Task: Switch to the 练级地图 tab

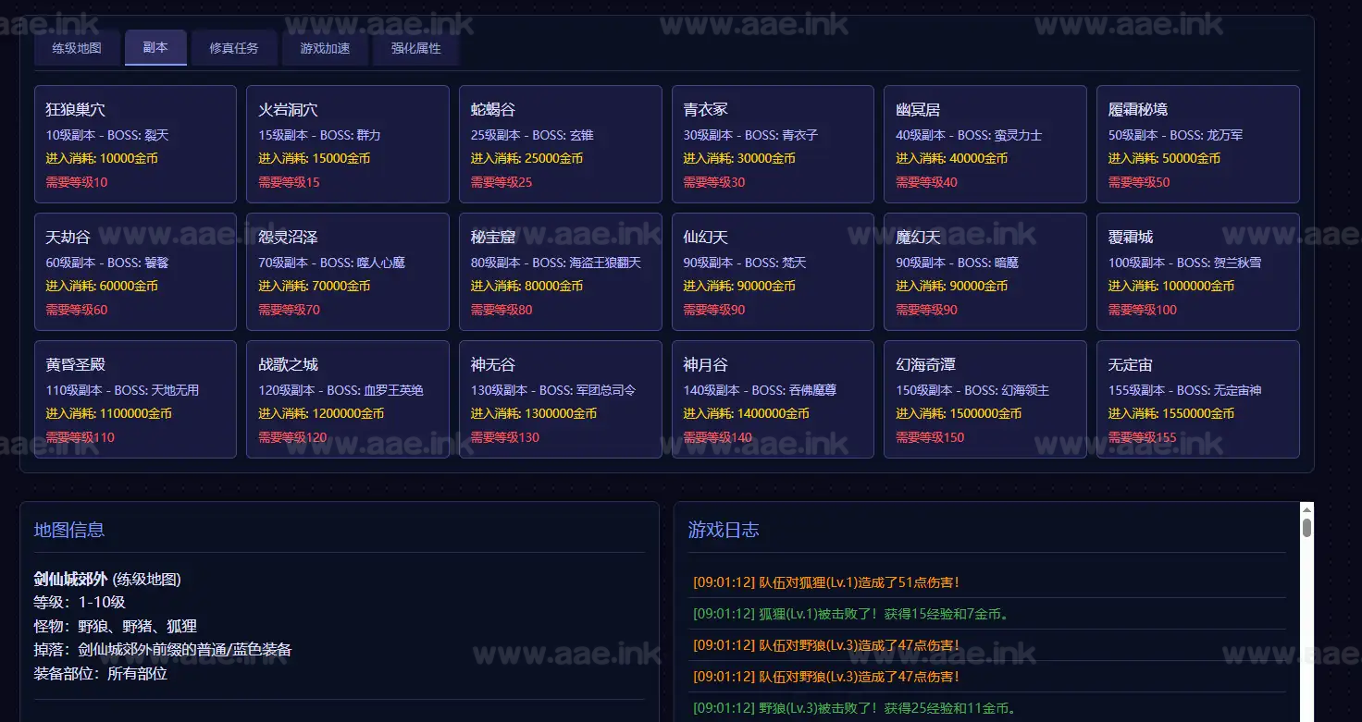Action: 77,47
